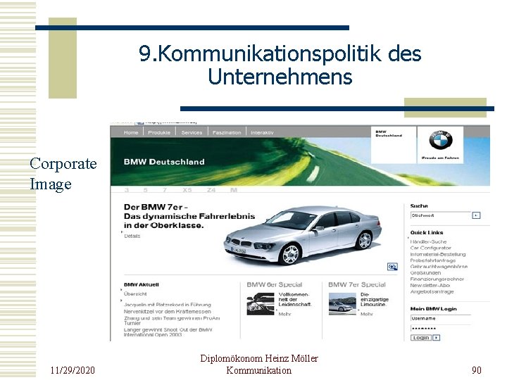Click the BMW 7er Special thumbnail

coord(342,304)
